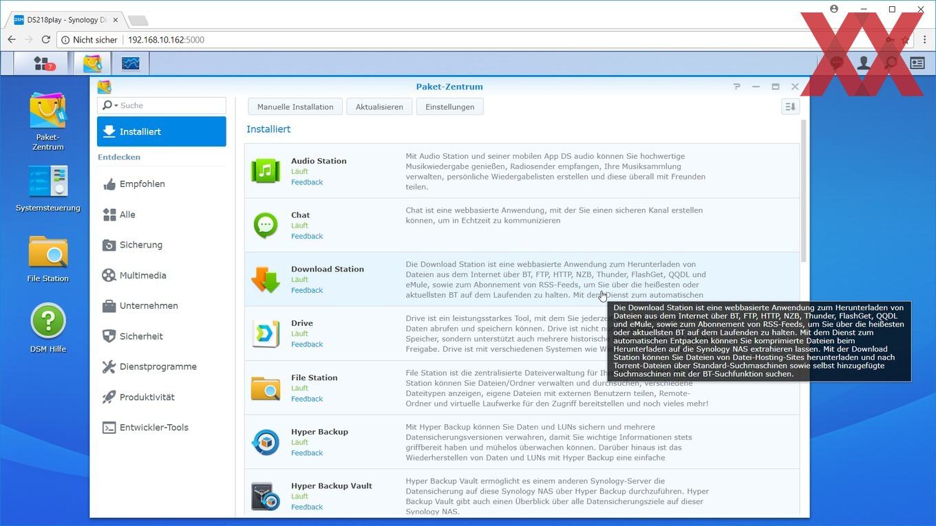Click the Chat package title

[301, 215]
